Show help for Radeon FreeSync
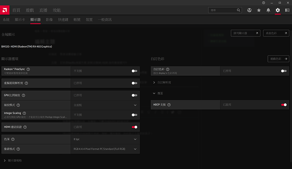This screenshot has height=169, width=292. point(28,69)
